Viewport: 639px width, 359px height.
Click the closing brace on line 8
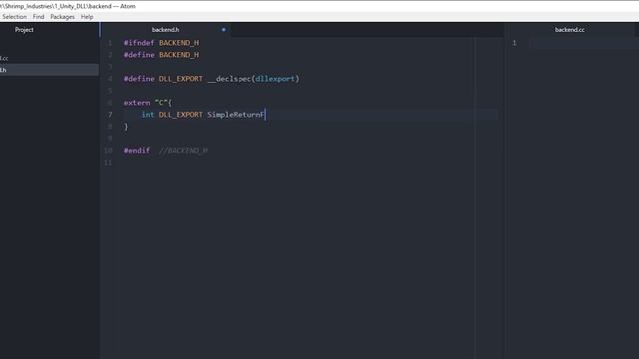[x=126, y=127]
